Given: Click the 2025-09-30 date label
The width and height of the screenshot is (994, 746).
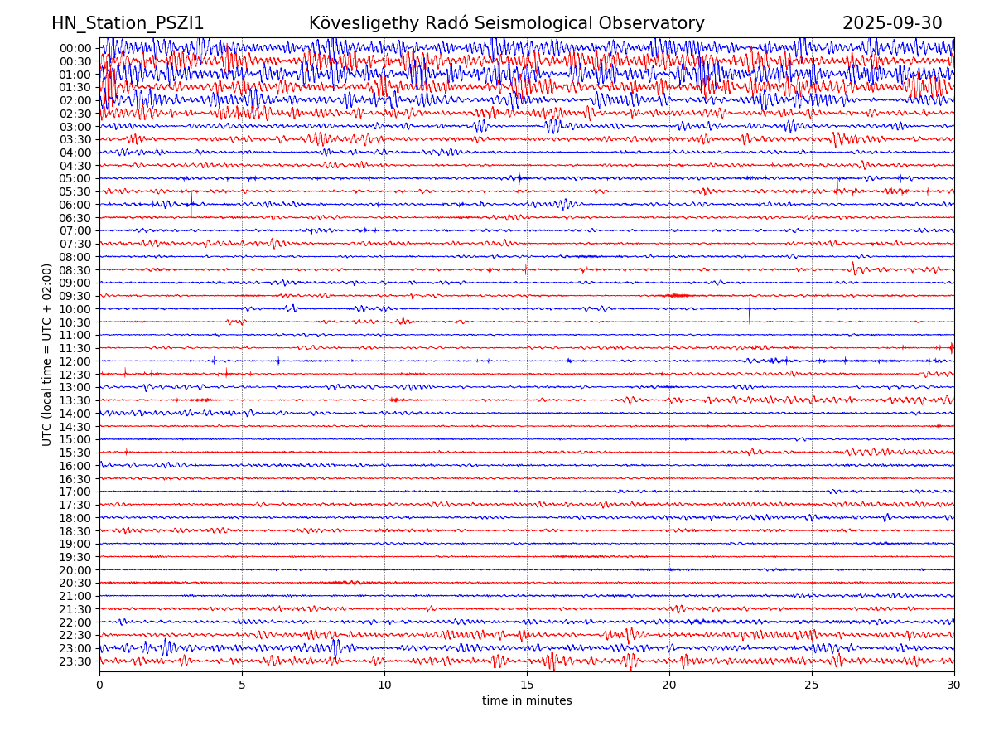Looking at the screenshot, I should (x=892, y=24).
